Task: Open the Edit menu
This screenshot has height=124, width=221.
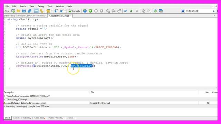Action: click(x=14, y=6)
